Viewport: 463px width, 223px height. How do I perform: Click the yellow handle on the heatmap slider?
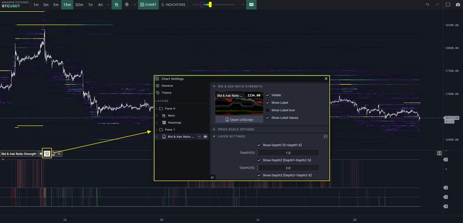[210, 5]
